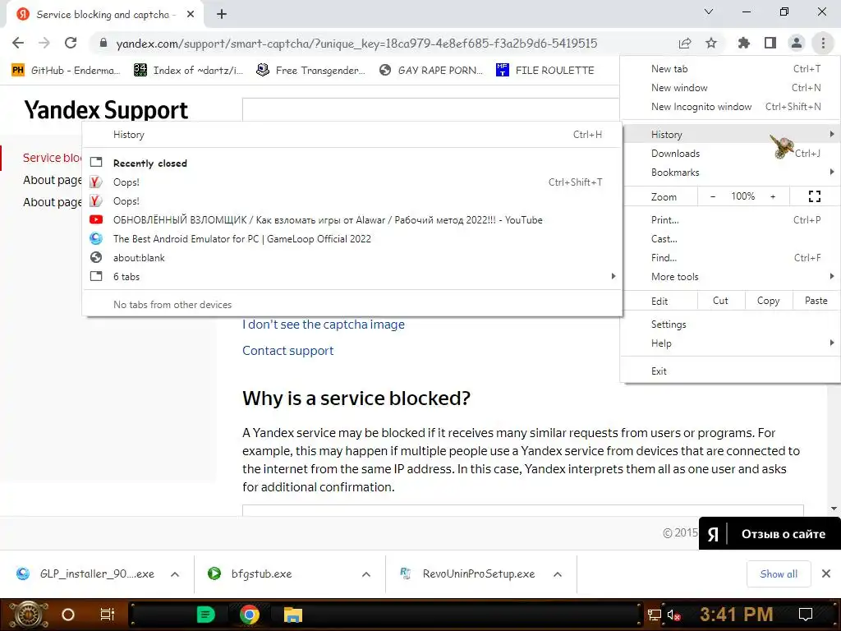Click Copy in the Edit row
Screen dimensions: 841x631
(x=768, y=301)
